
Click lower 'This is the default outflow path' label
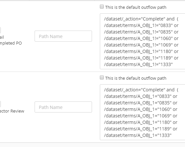click(136, 78)
